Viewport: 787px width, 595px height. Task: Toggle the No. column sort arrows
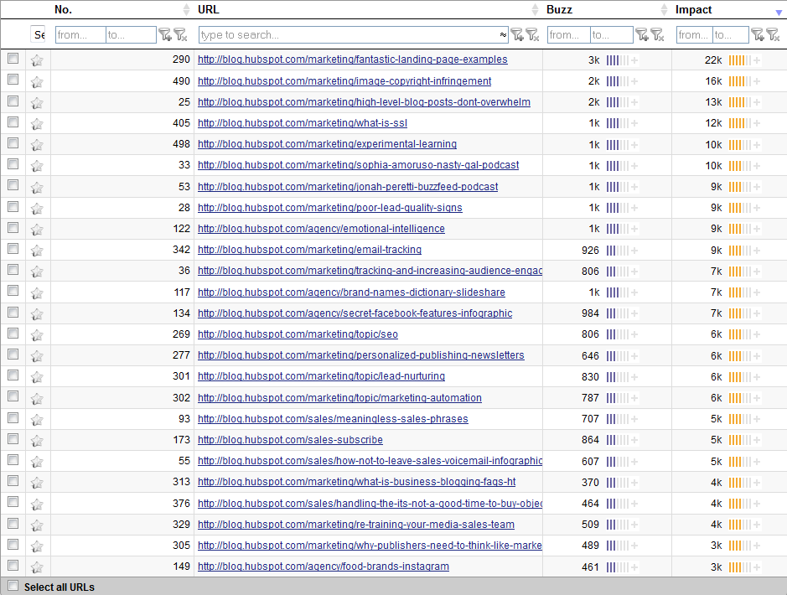(x=186, y=9)
